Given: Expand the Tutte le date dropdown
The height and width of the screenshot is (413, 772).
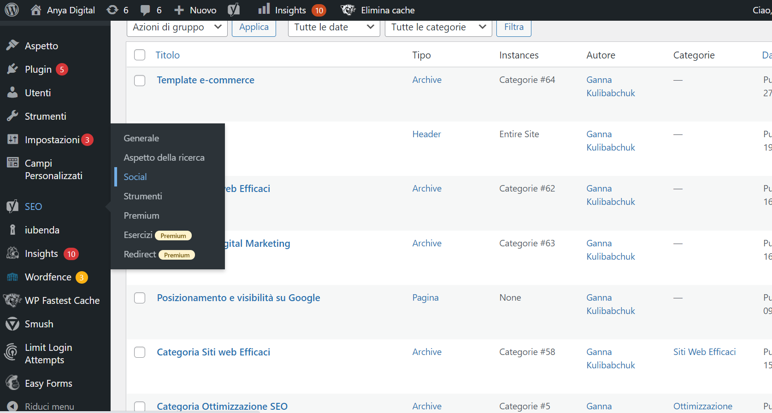Looking at the screenshot, I should tap(334, 27).
